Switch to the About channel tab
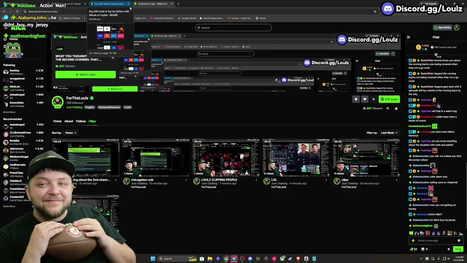Screen dimensions: 467x263 coord(69,121)
